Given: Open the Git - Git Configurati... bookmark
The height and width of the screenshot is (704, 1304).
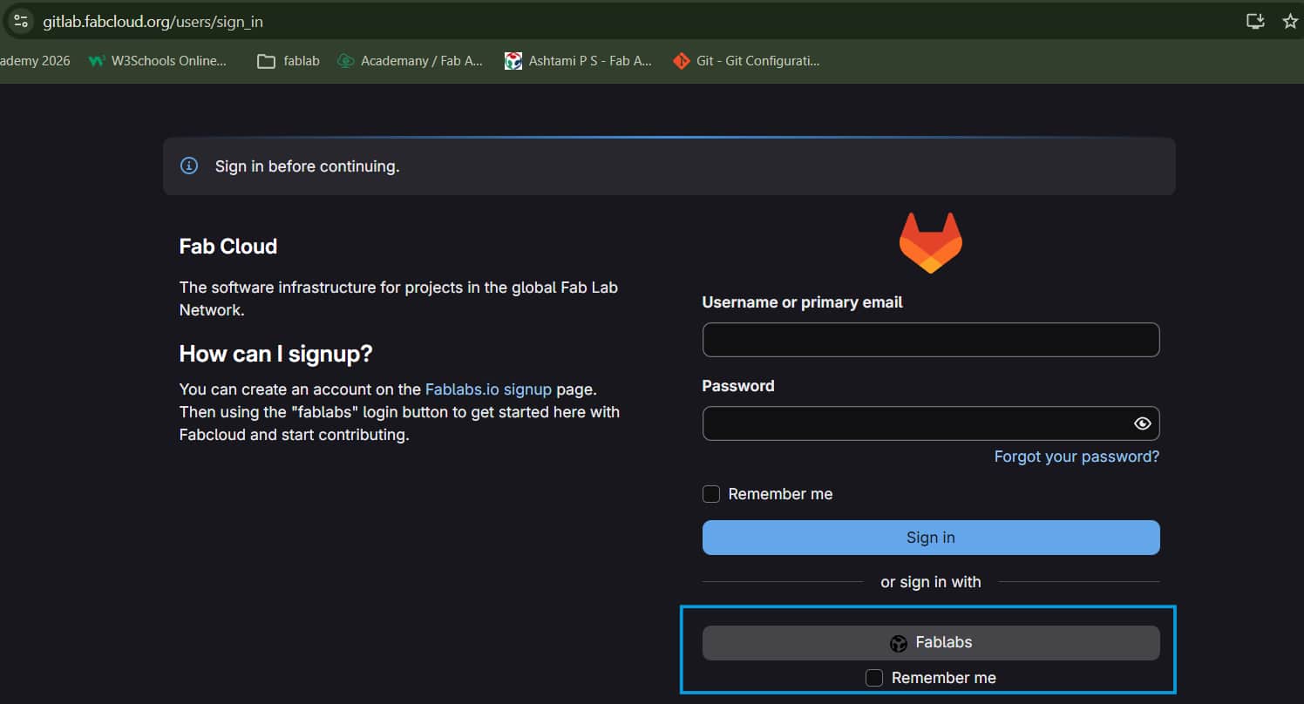Looking at the screenshot, I should [x=746, y=61].
